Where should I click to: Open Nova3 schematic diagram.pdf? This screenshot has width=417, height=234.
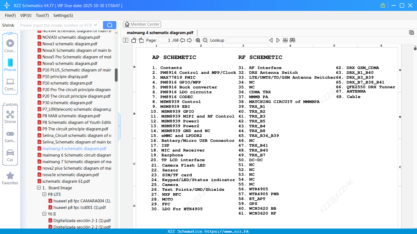[x=70, y=44]
